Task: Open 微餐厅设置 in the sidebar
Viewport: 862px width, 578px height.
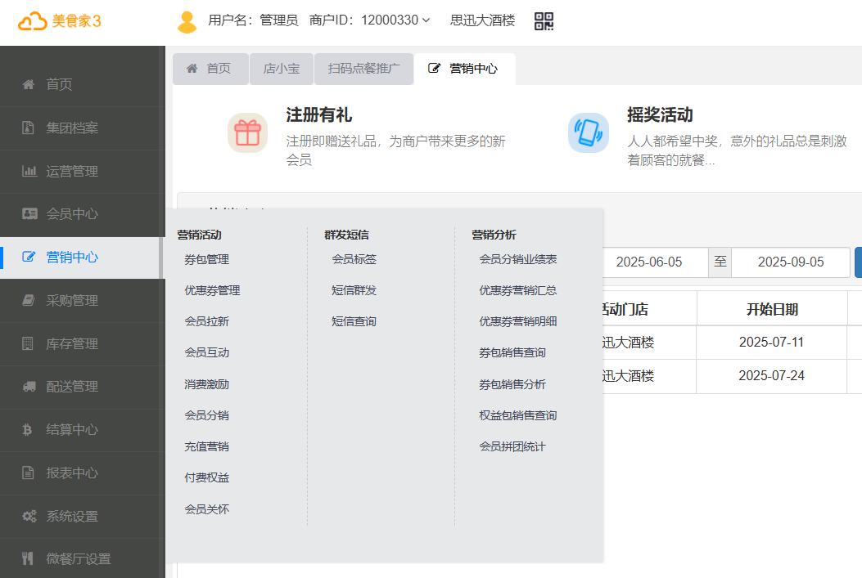Action: [78, 559]
